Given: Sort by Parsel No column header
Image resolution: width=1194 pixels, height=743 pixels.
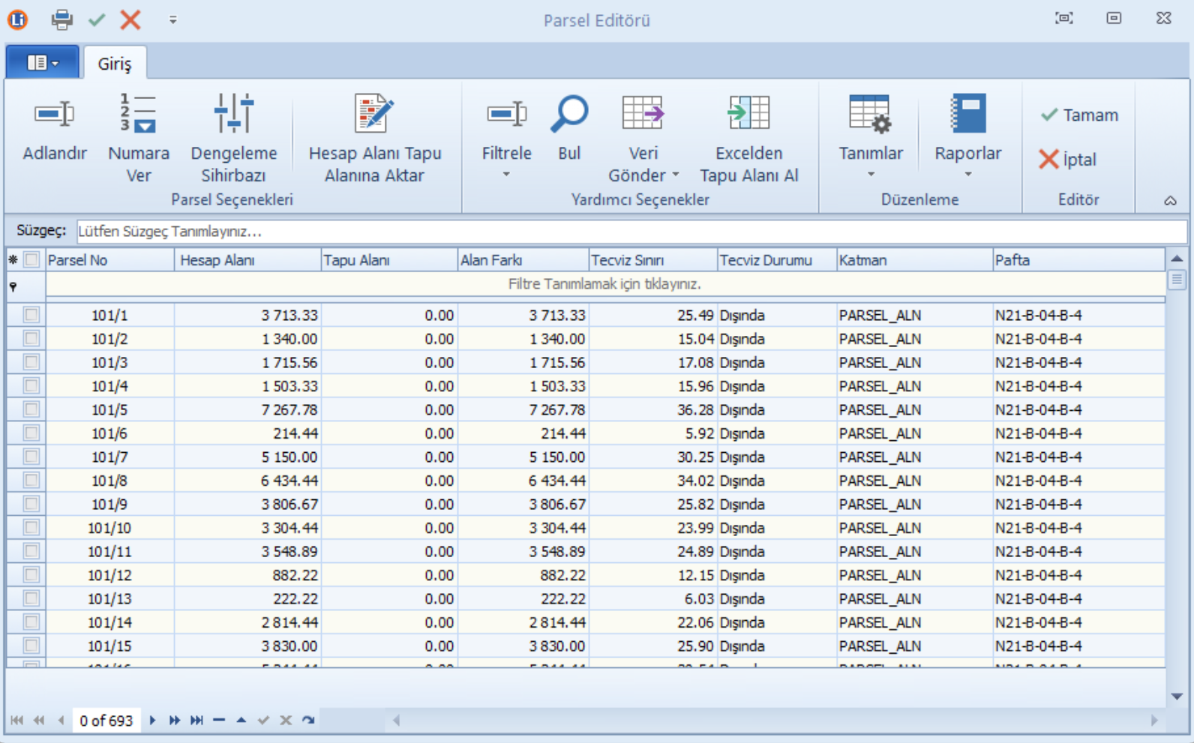Looking at the screenshot, I should pyautogui.click(x=109, y=260).
